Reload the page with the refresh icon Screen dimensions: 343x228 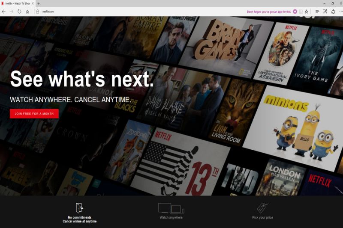[19, 12]
